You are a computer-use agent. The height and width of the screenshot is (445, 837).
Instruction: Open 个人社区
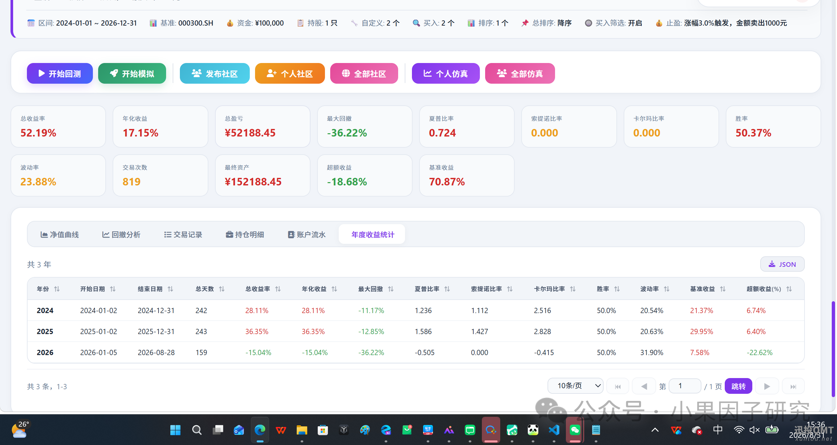(290, 73)
